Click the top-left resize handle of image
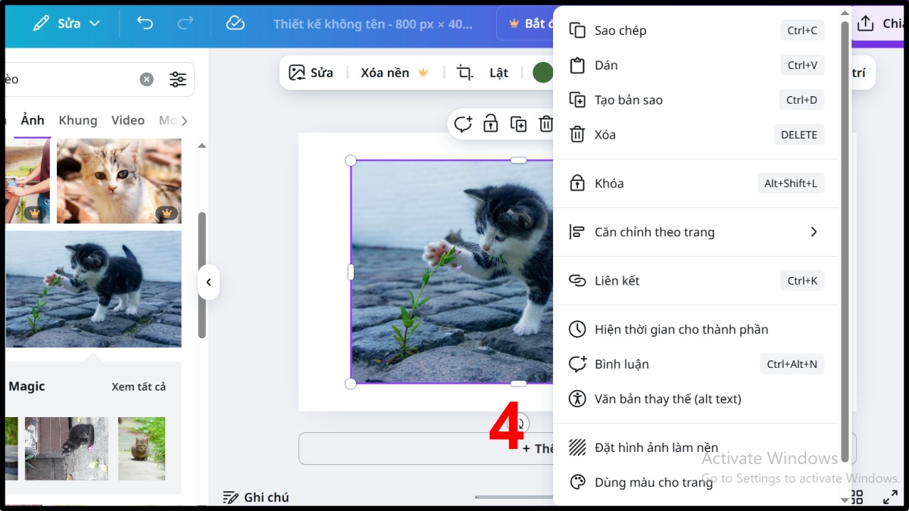 coord(351,160)
